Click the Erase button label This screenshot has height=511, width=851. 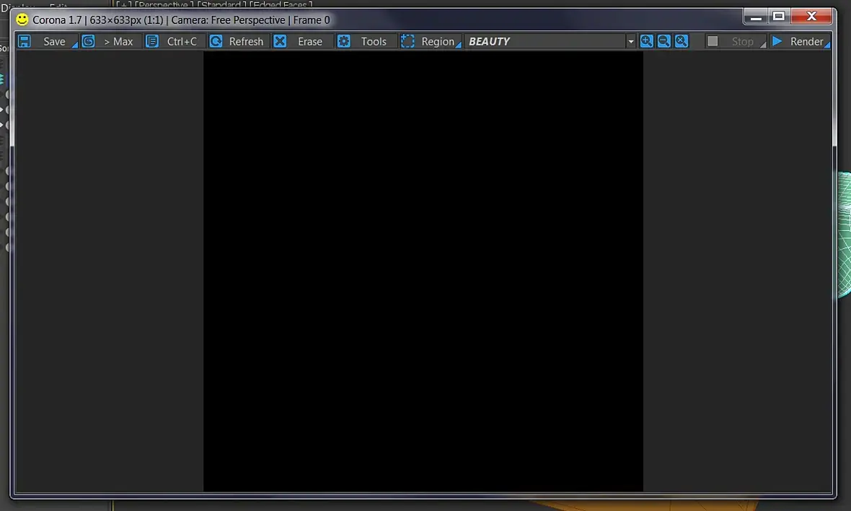point(310,42)
